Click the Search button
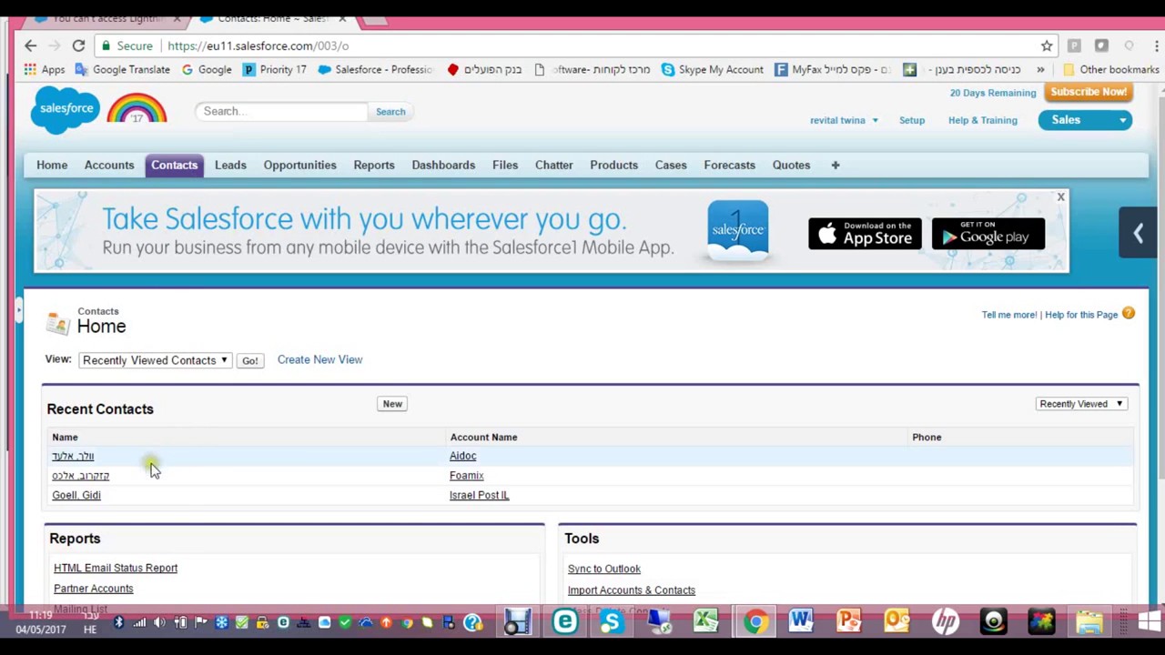The height and width of the screenshot is (655, 1165). (390, 111)
